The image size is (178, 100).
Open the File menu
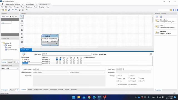(2, 7)
